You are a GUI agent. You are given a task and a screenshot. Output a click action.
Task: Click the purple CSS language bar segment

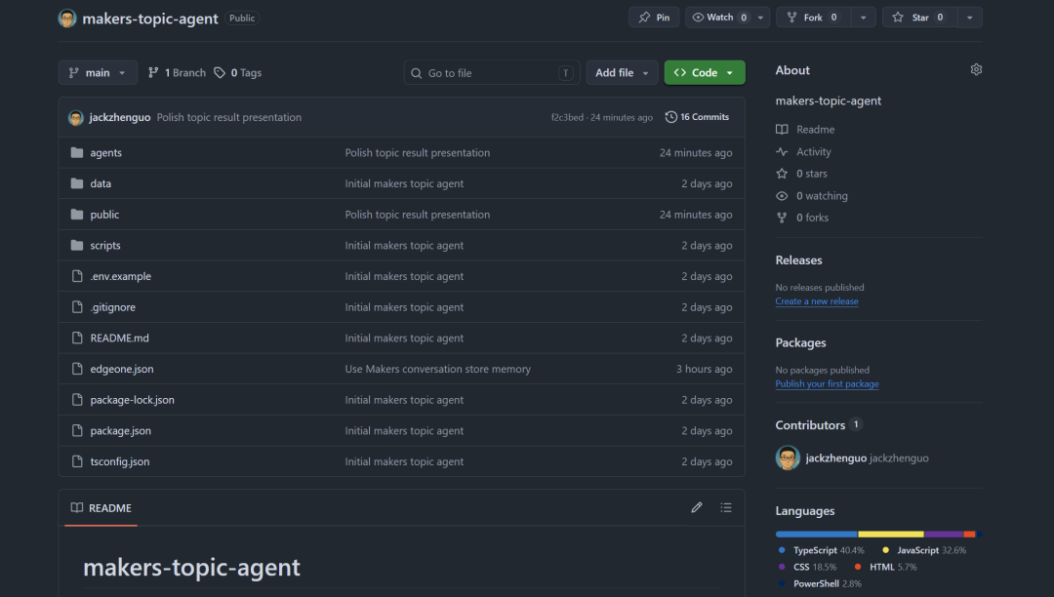pyautogui.click(x=944, y=535)
